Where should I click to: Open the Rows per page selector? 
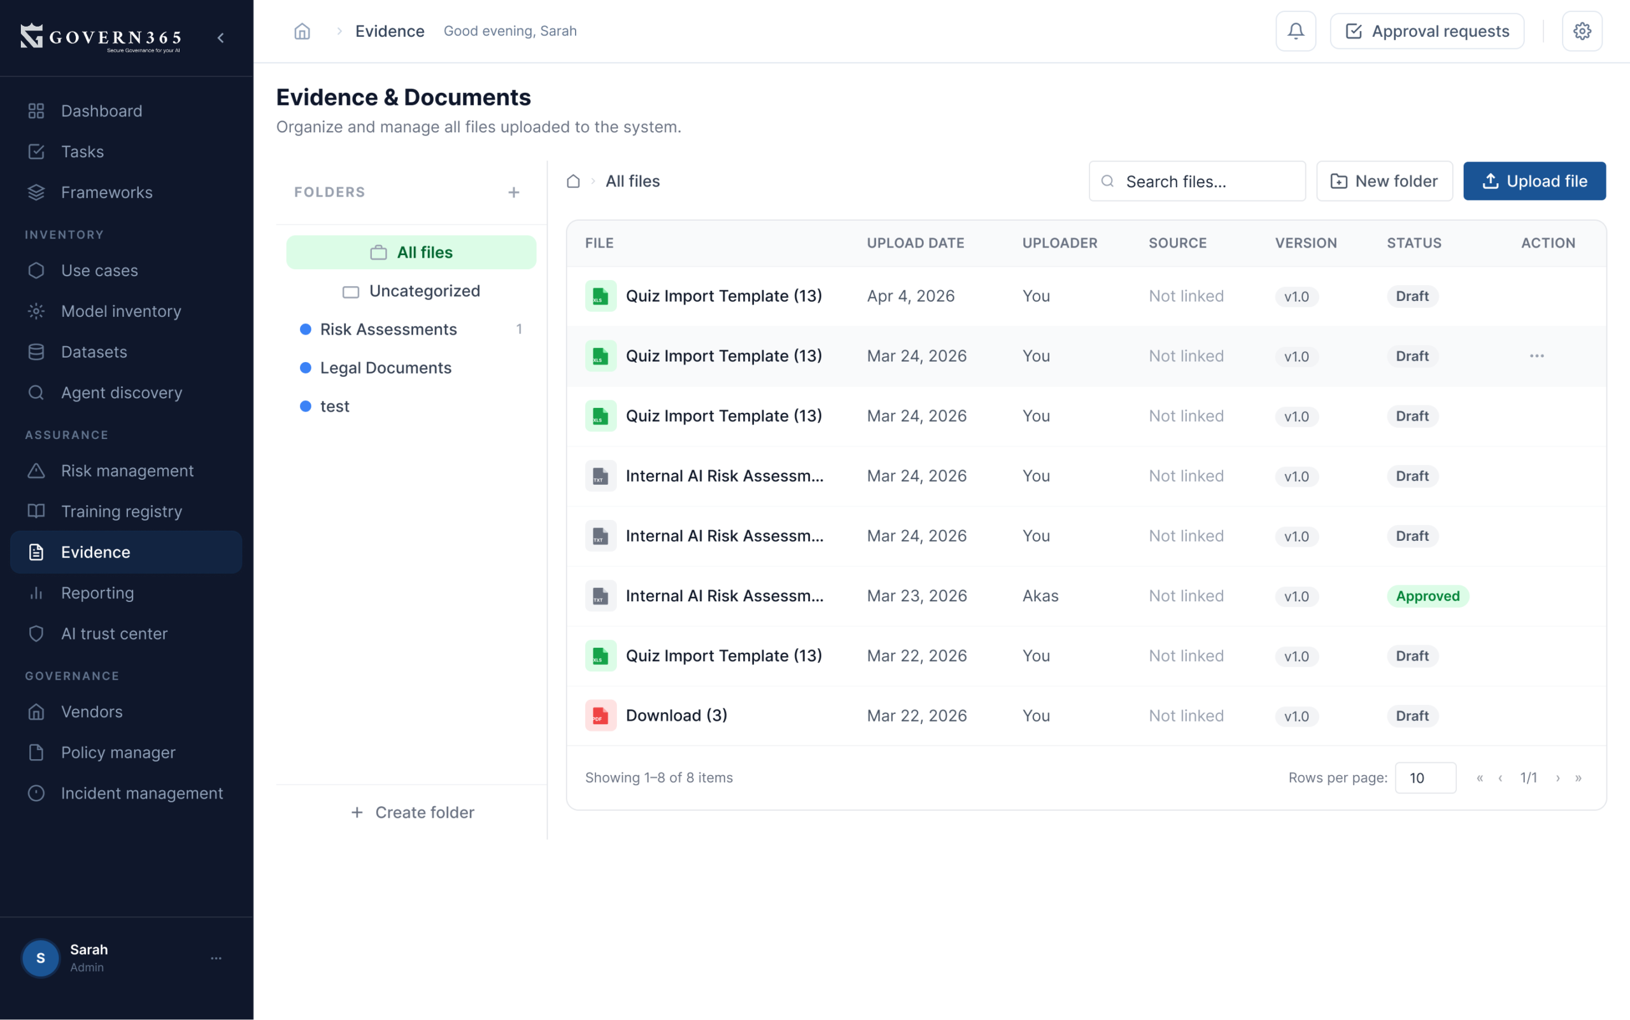[x=1425, y=777]
